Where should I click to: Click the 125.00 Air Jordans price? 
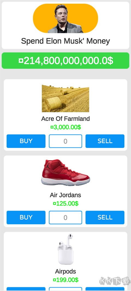click(x=65, y=204)
